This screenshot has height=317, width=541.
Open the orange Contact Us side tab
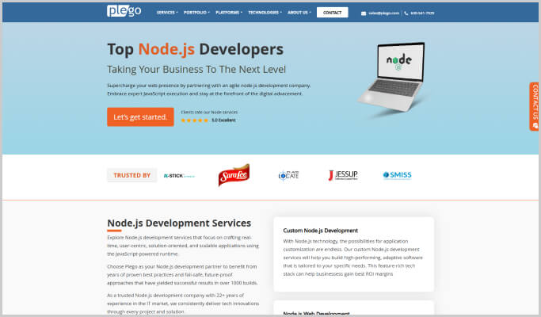(535, 105)
